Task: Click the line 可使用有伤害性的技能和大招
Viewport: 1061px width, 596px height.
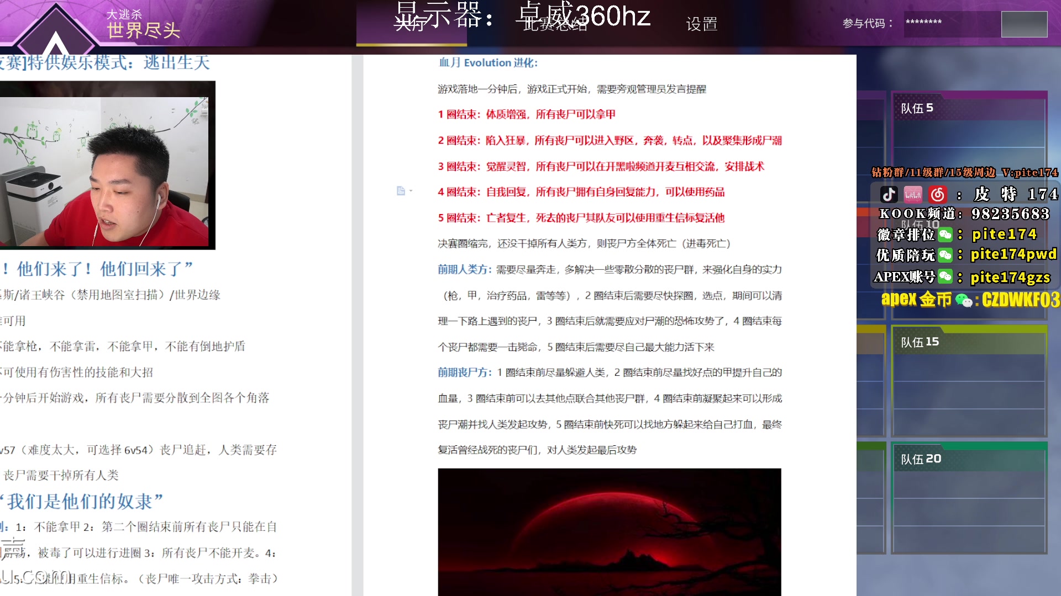Action: tap(77, 372)
